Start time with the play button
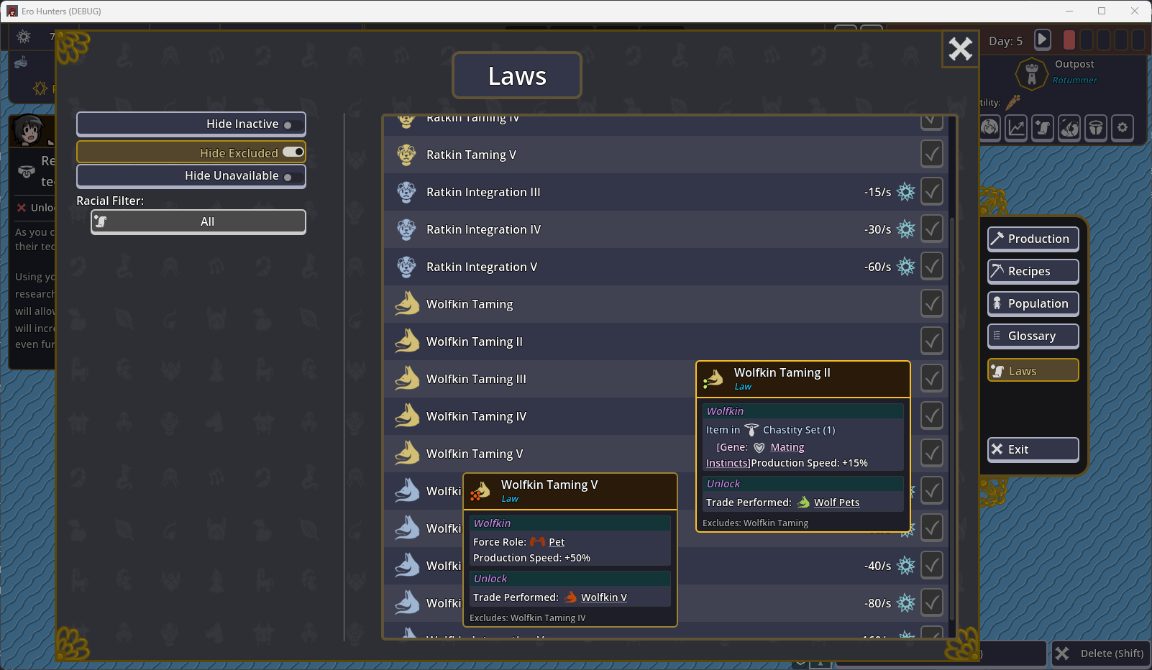The height and width of the screenshot is (670, 1152). point(1042,40)
